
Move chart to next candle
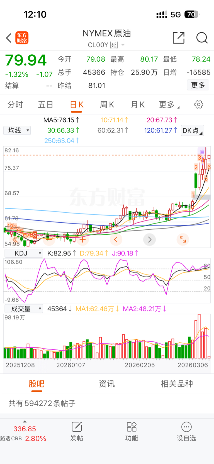click(150, 239)
